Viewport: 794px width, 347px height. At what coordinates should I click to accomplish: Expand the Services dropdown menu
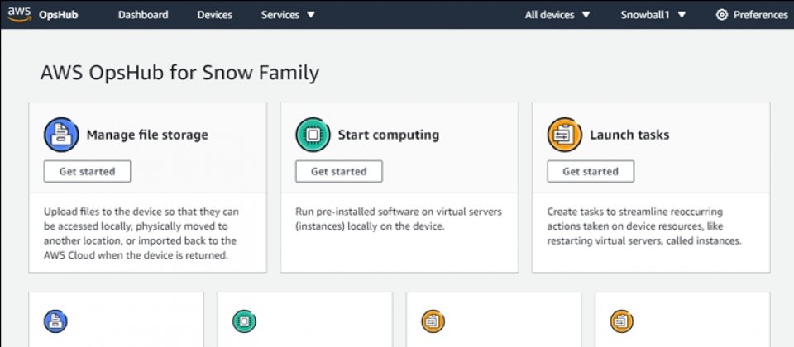click(288, 15)
